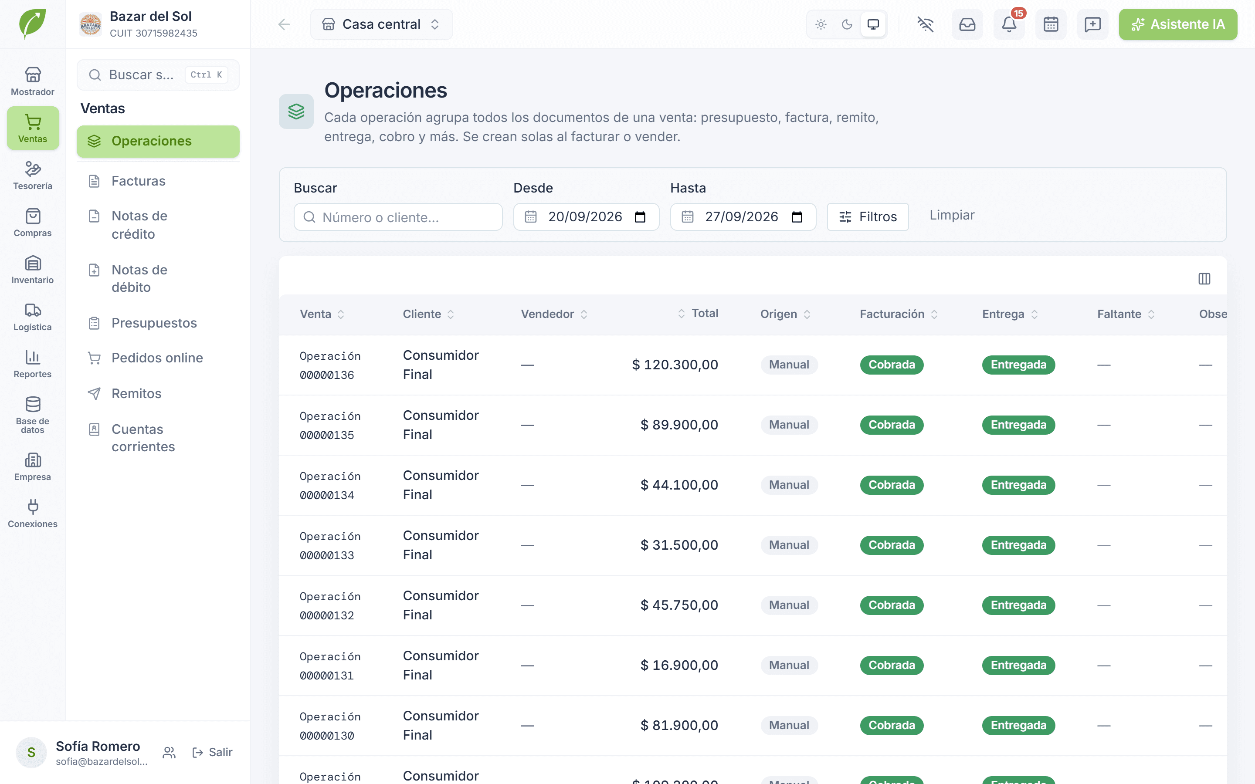Click the back arrow in header
The width and height of the screenshot is (1255, 784).
[x=284, y=24]
